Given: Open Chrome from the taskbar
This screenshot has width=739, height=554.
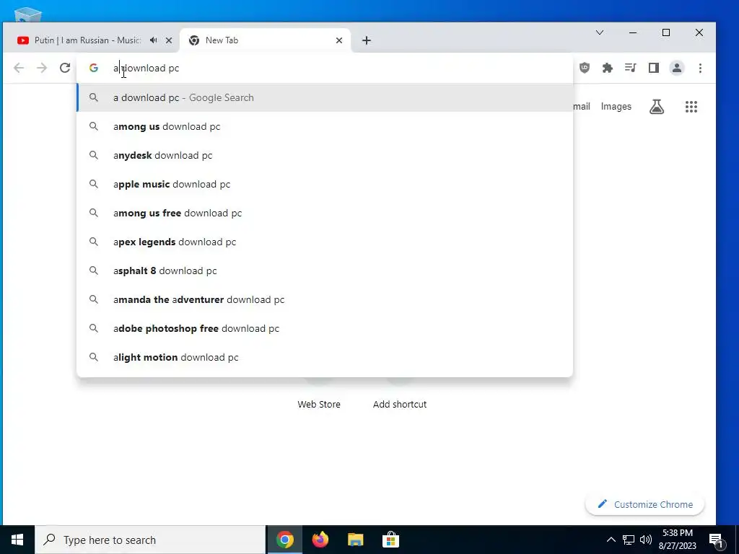Looking at the screenshot, I should click(284, 540).
